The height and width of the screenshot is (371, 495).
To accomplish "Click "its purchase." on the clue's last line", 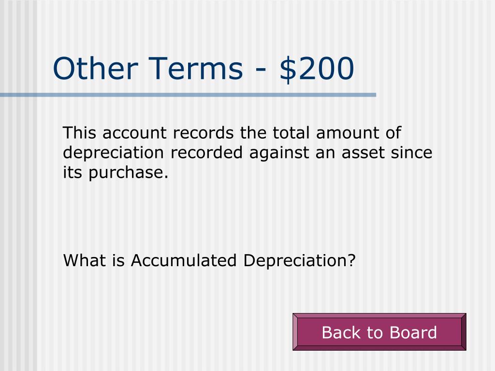I will pos(116,172).
